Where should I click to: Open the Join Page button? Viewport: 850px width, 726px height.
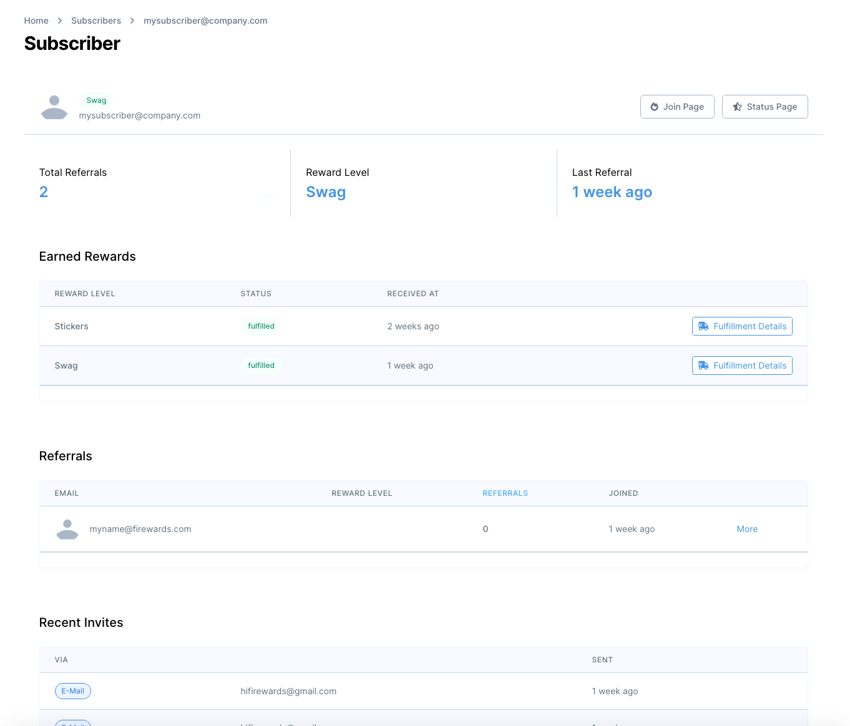click(x=677, y=107)
